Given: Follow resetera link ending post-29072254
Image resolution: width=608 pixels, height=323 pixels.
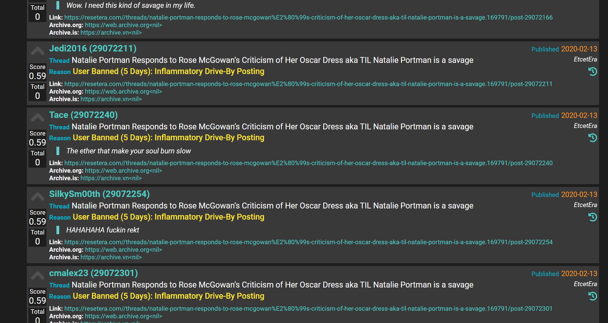Looking at the screenshot, I should pyautogui.click(x=308, y=242).
